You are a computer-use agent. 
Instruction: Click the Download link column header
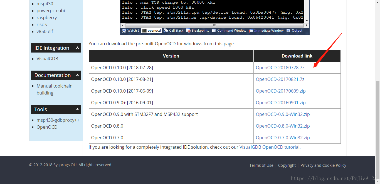tap(297, 56)
